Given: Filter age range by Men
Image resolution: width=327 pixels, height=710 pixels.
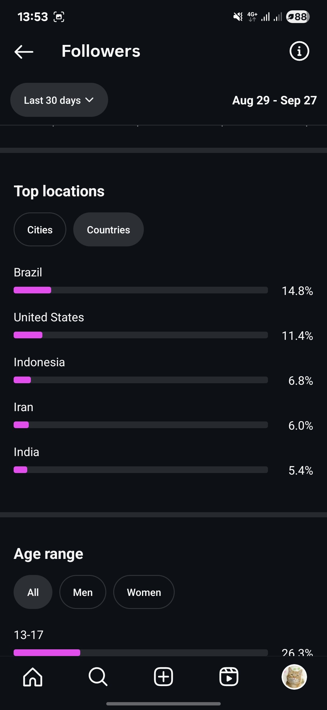Looking at the screenshot, I should pos(83,592).
